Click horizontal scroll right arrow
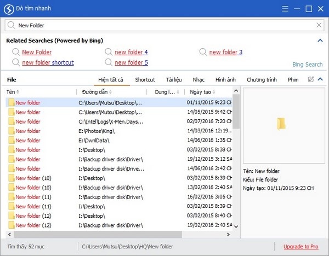Image resolution: width=329 pixels, height=256 pixels. [228, 235]
